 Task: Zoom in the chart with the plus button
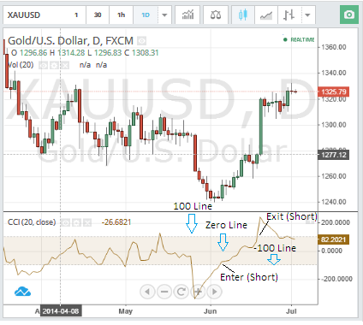click(x=198, y=292)
